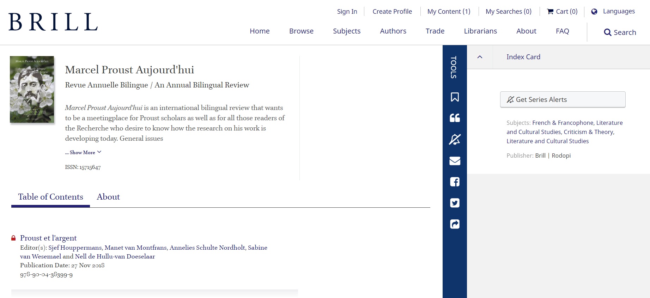Click the shopping cart icon

tap(550, 12)
